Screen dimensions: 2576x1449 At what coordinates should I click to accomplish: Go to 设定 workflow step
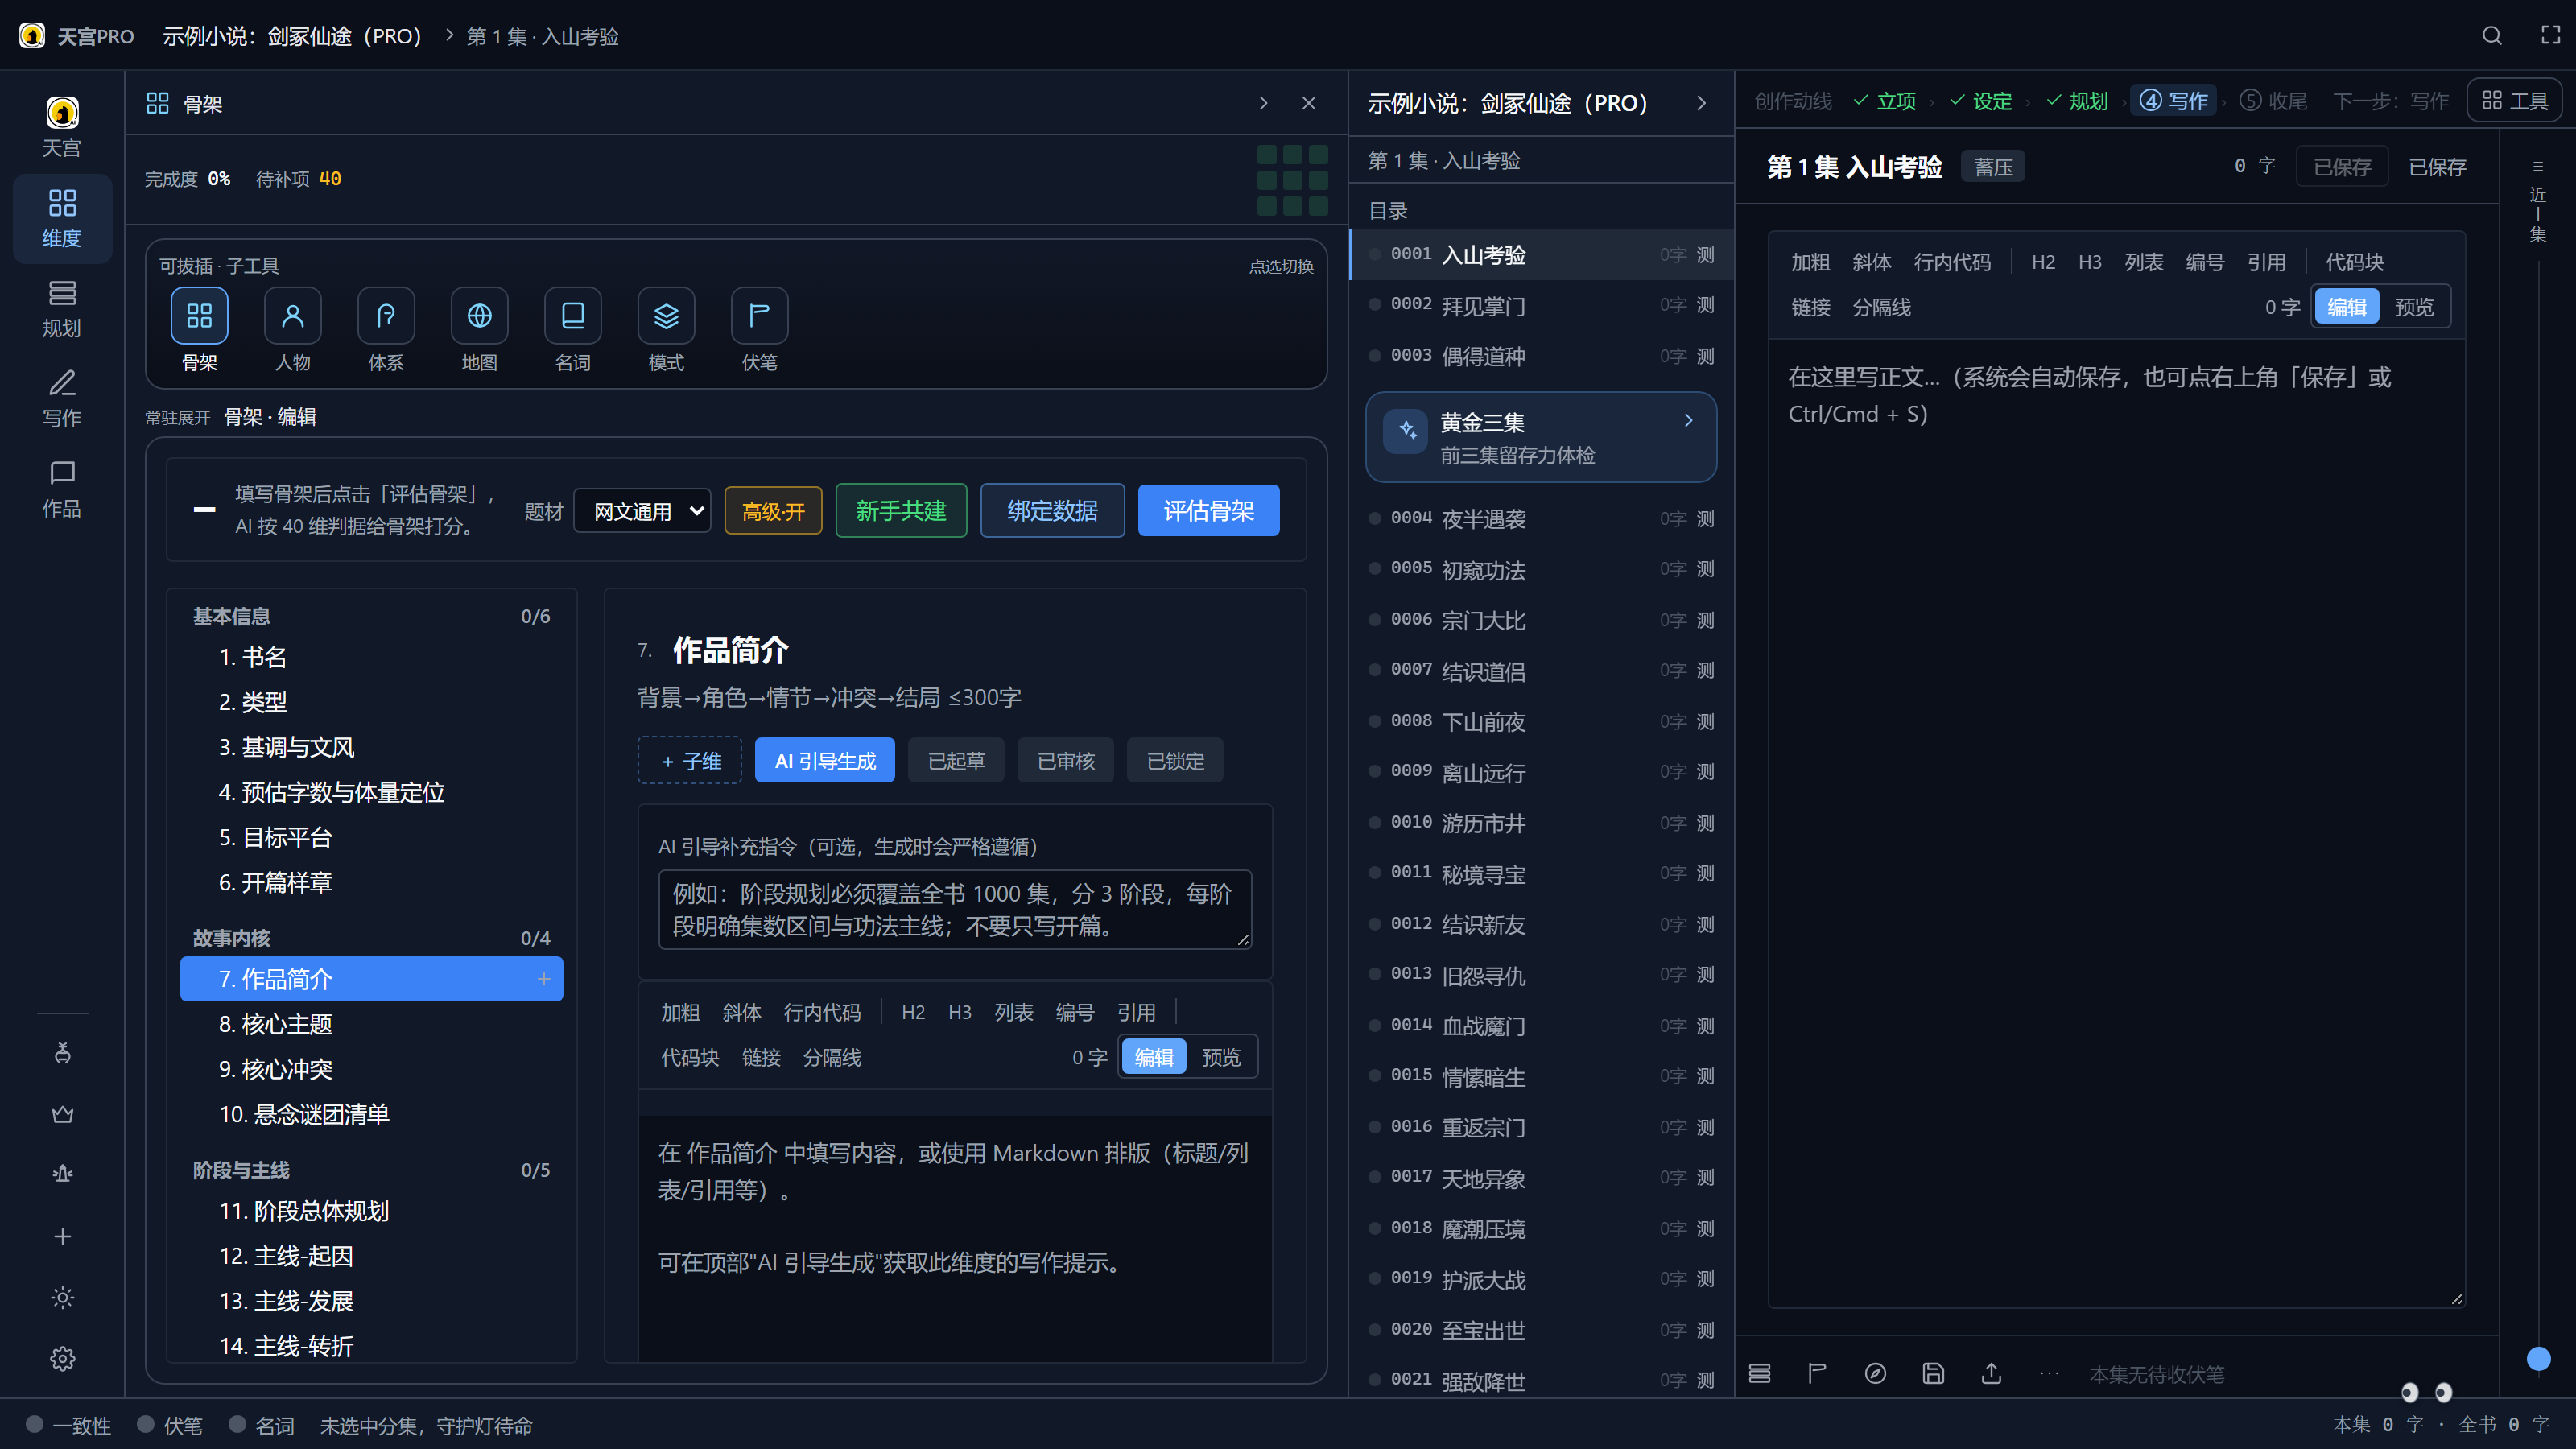[1981, 101]
